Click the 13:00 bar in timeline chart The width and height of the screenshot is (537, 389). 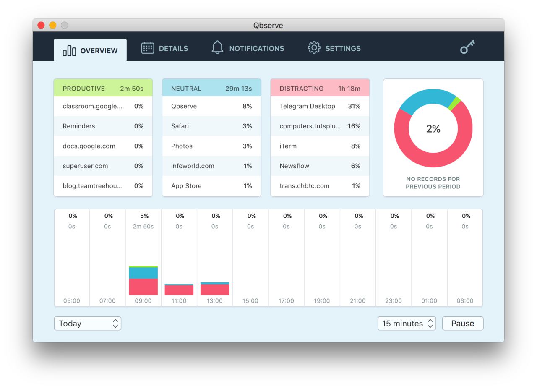point(215,289)
